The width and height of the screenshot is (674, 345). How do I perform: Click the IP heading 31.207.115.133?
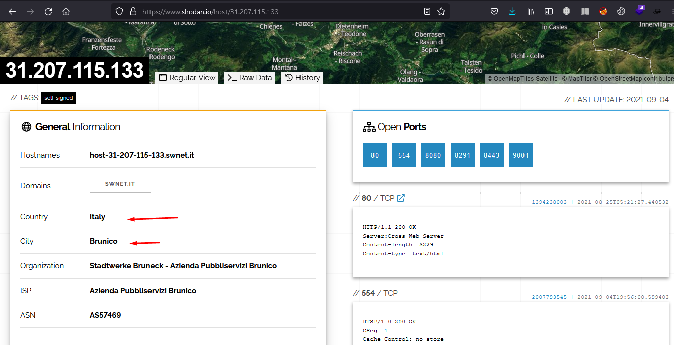(x=74, y=71)
